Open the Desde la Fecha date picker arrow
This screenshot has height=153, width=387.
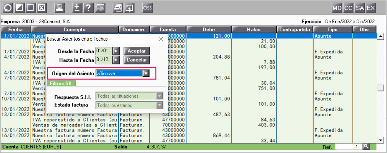pyautogui.click(x=116, y=51)
